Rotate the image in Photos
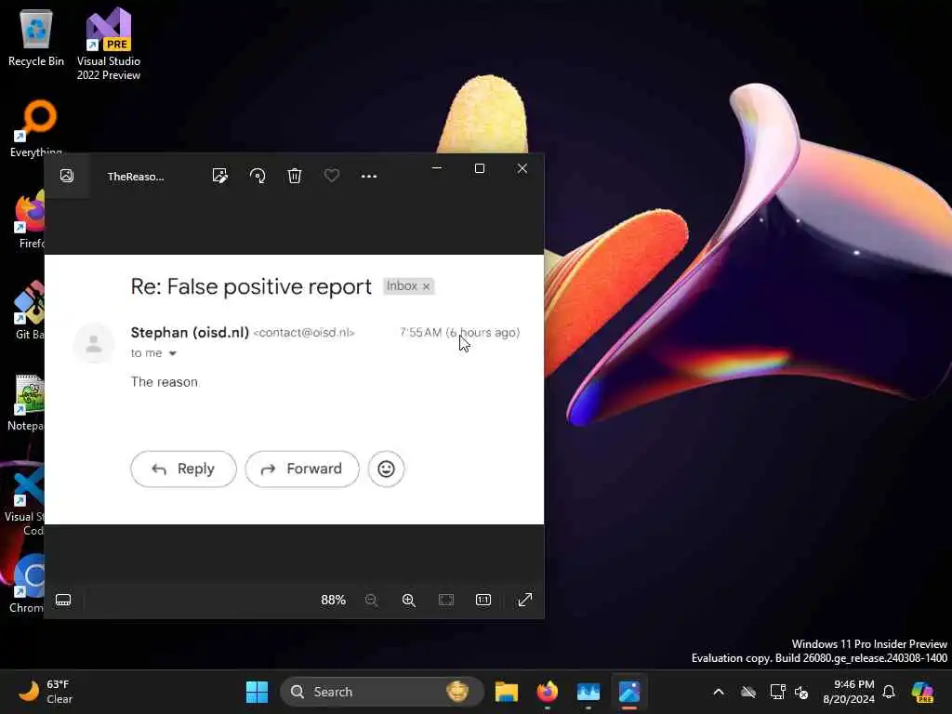The image size is (952, 714). tap(258, 176)
